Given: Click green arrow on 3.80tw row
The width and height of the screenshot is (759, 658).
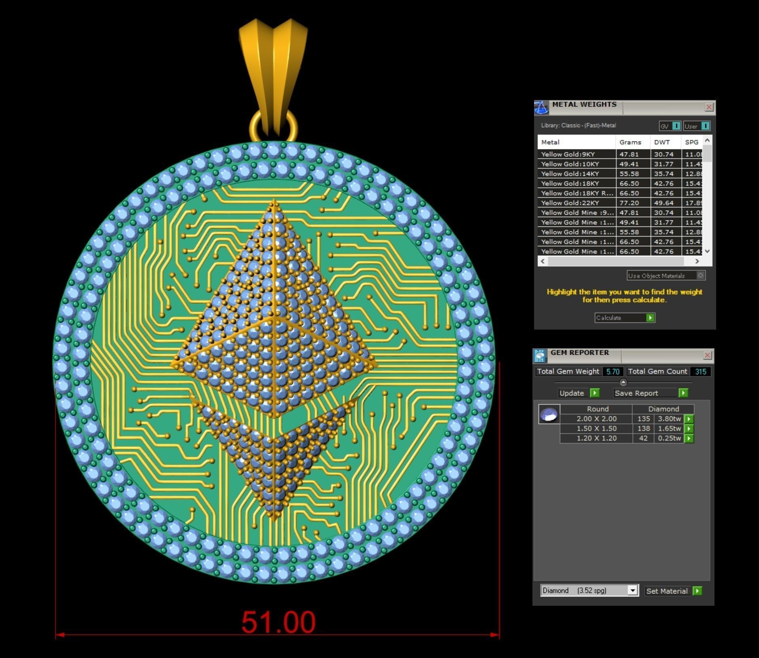Looking at the screenshot, I should (689, 419).
